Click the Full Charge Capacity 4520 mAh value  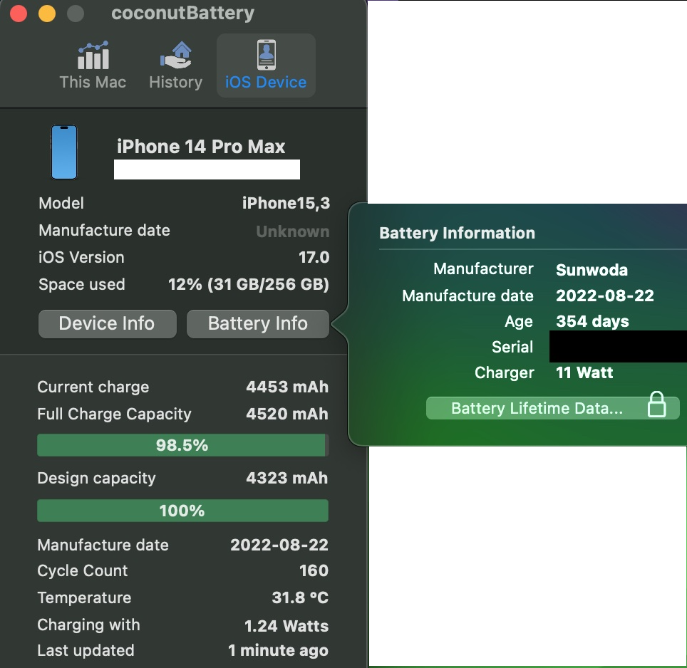287,414
